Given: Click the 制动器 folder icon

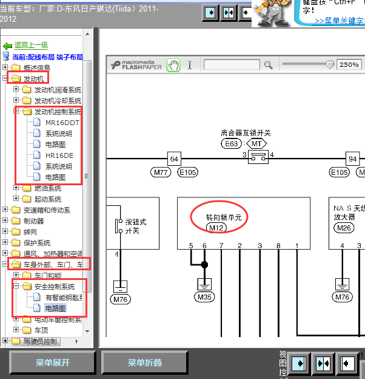Looking at the screenshot, I should 16,221.
